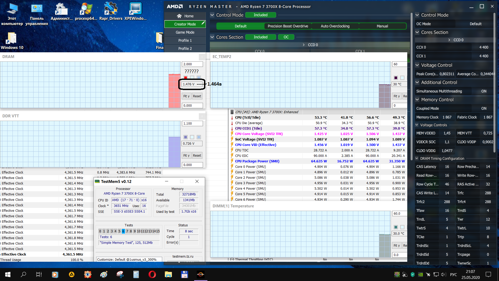Launch Opera browser from the taskbar
This screenshot has width=499, height=281.
coord(152,274)
